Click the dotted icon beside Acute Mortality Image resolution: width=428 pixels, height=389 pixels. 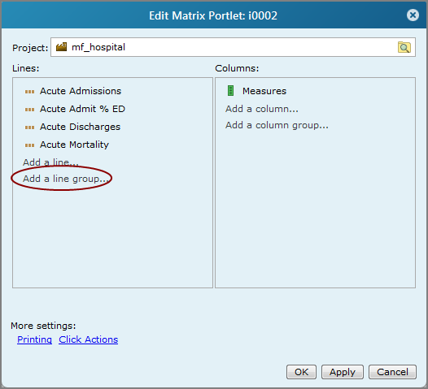point(29,145)
